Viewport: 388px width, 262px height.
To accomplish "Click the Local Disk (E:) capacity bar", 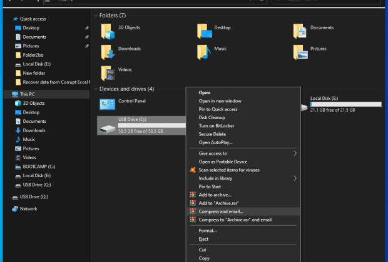I will [x=345, y=105].
